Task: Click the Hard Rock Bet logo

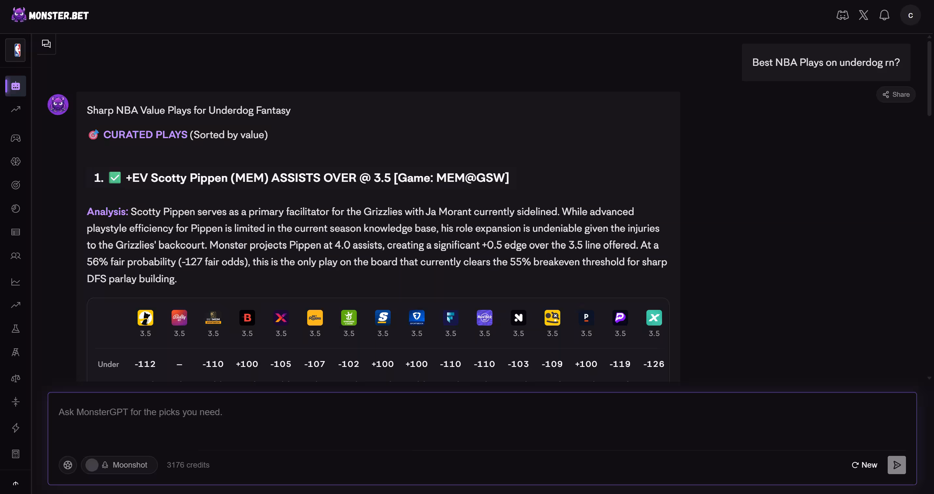Action: 484,318
